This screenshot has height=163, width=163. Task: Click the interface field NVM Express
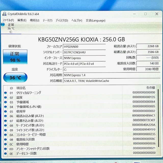84,58
